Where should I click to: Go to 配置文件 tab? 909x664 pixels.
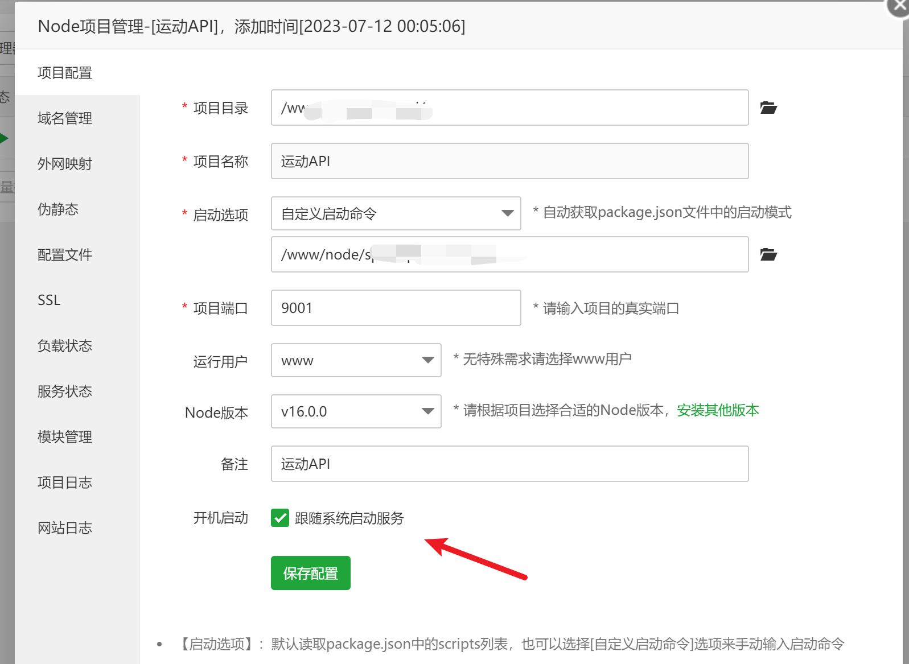(77, 255)
